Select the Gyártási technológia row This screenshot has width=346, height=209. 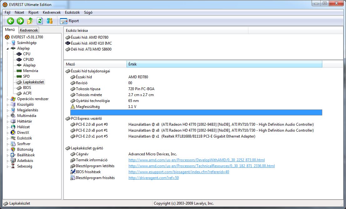196,101
